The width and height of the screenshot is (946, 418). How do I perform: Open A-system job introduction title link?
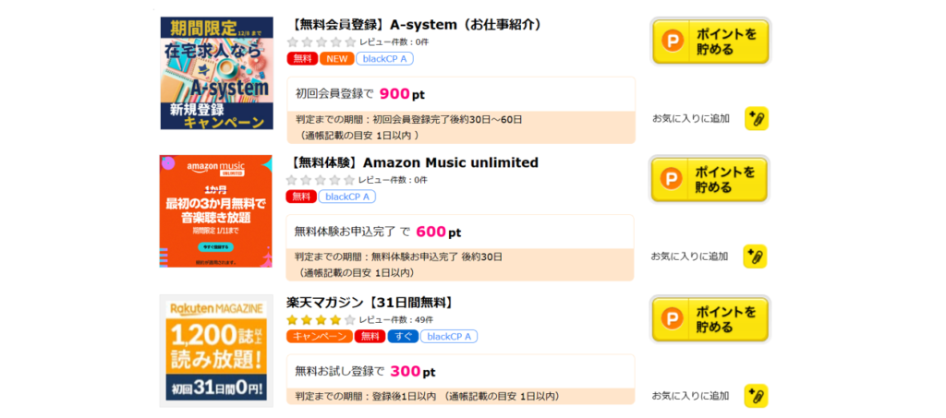click(417, 25)
